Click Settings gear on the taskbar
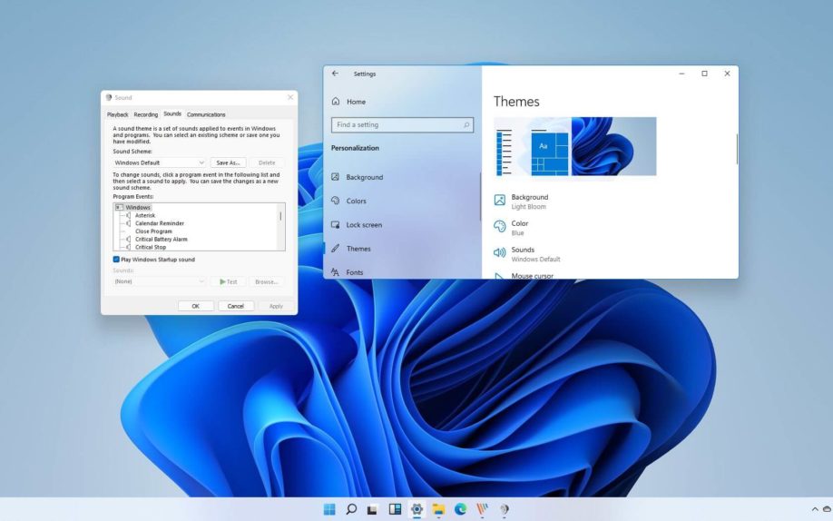 [416, 509]
